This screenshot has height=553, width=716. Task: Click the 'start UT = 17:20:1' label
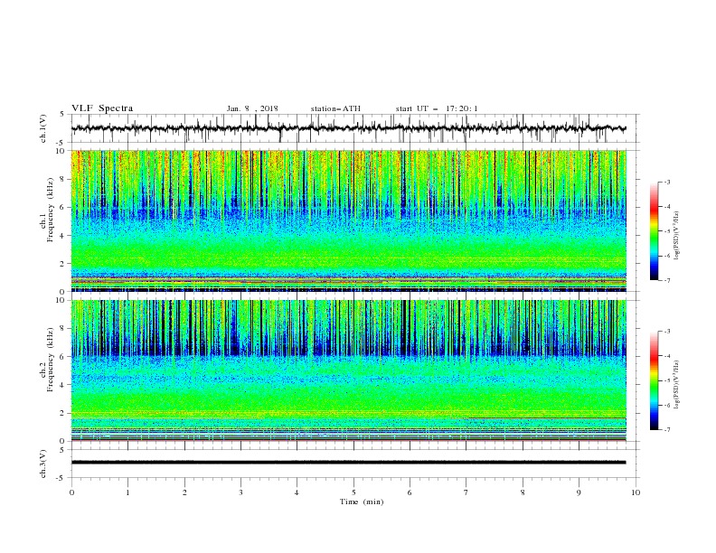[x=437, y=109]
